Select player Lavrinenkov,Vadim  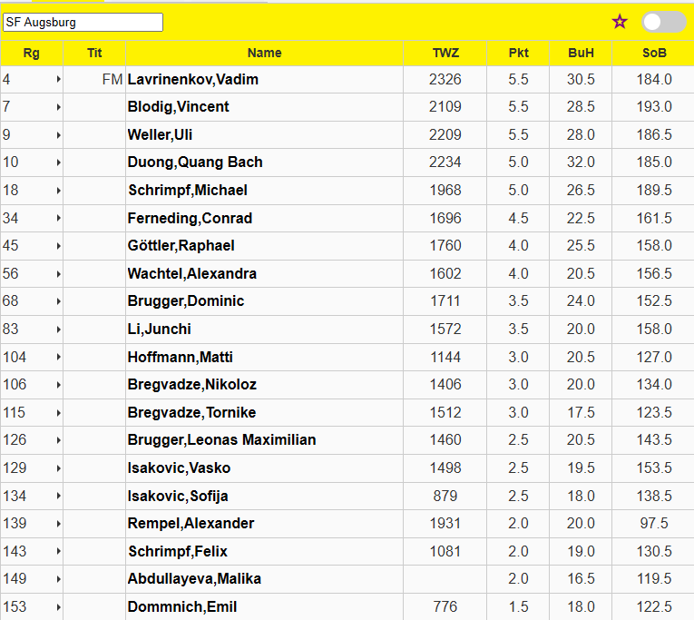(193, 80)
